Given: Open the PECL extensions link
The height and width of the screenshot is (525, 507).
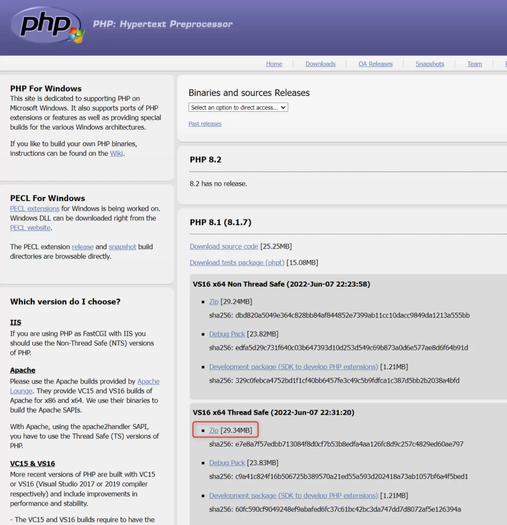Looking at the screenshot, I should pyautogui.click(x=34, y=209).
